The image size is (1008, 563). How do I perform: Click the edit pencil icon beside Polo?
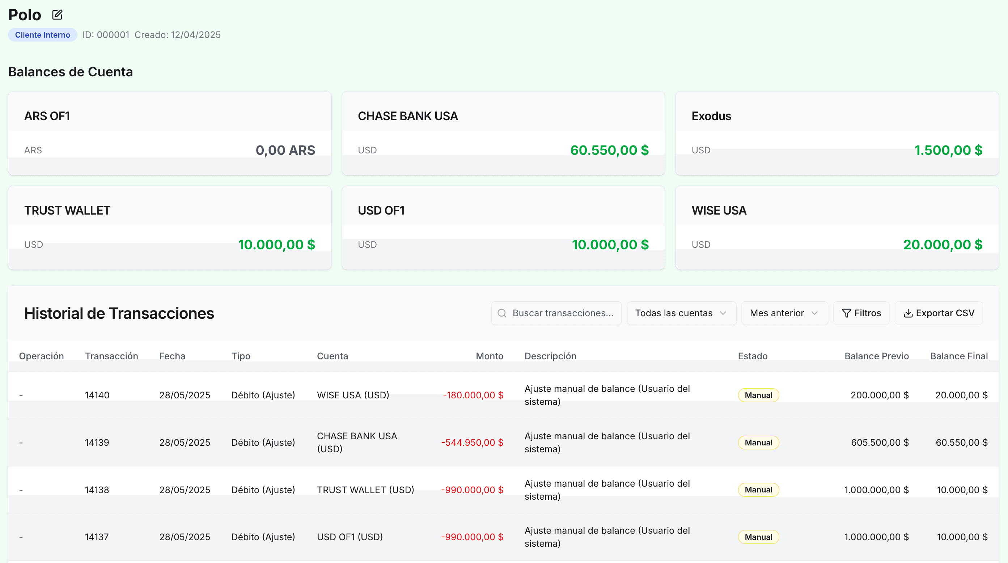point(57,15)
